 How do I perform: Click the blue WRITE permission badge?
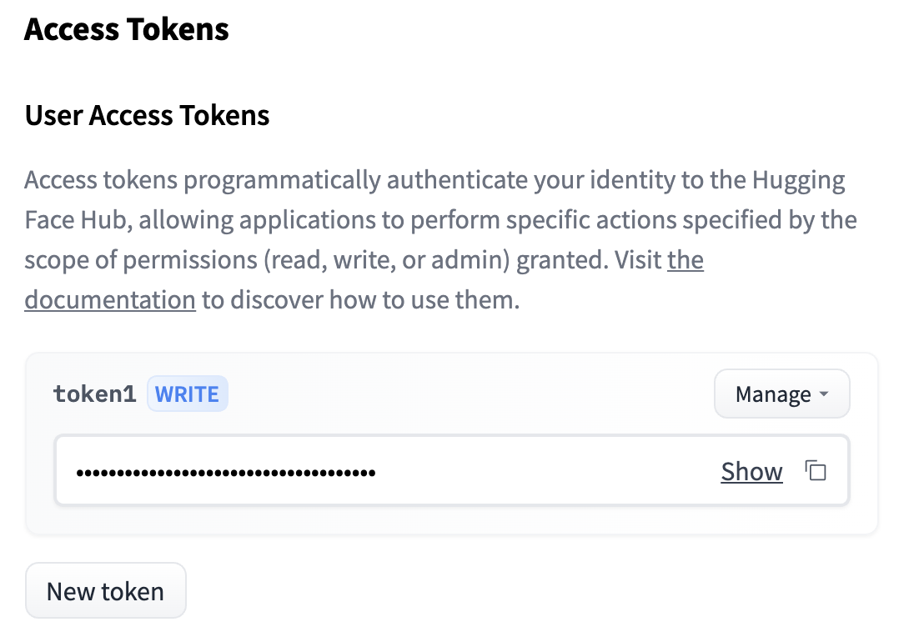[188, 394]
